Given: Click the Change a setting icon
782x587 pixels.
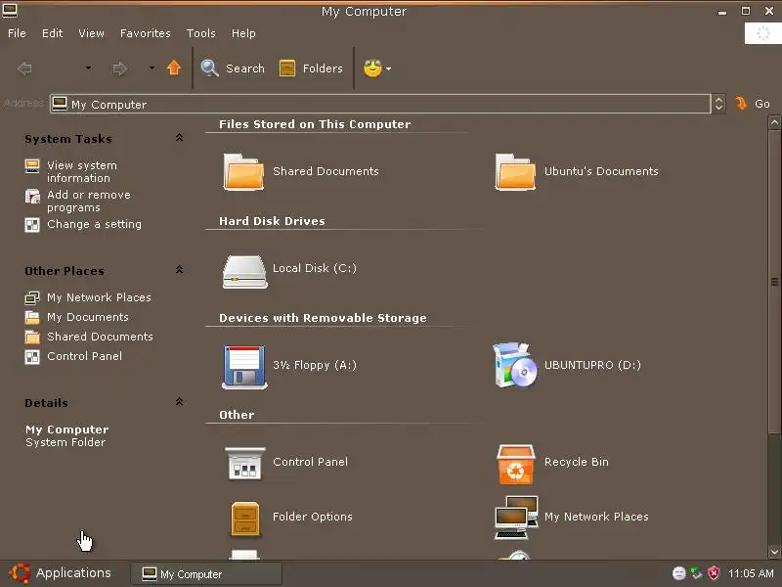Looking at the screenshot, I should [32, 225].
